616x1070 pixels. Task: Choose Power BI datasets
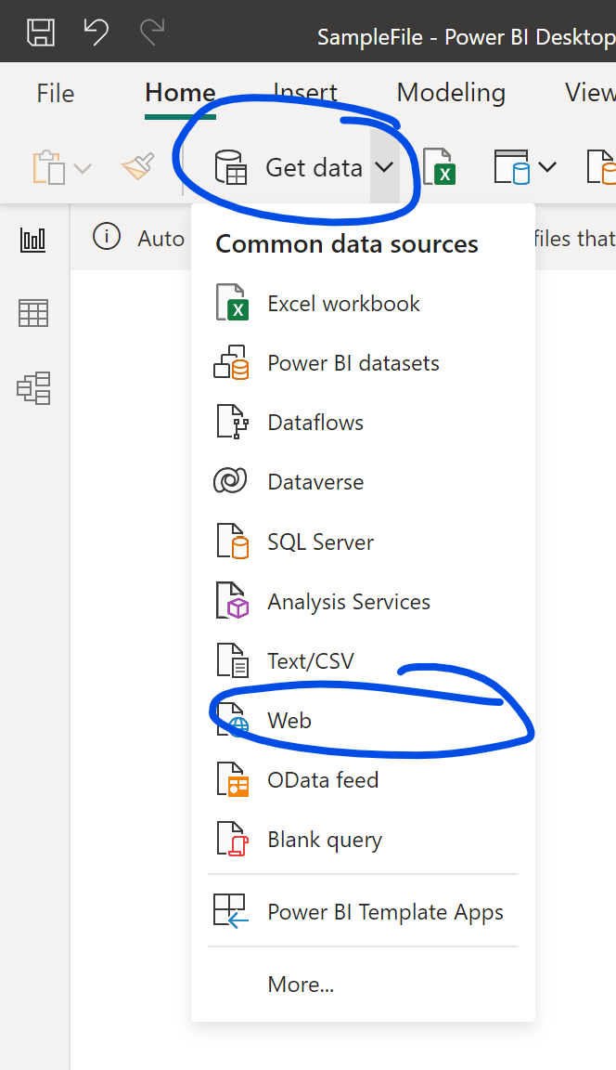[363, 363]
